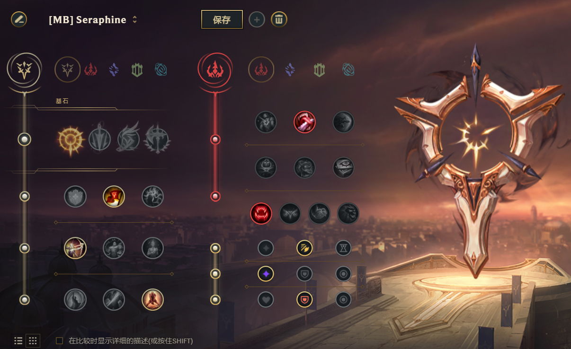Screen dimensions: 571x349
Task: Pick the red Domination primary path tab
Action: pos(90,70)
